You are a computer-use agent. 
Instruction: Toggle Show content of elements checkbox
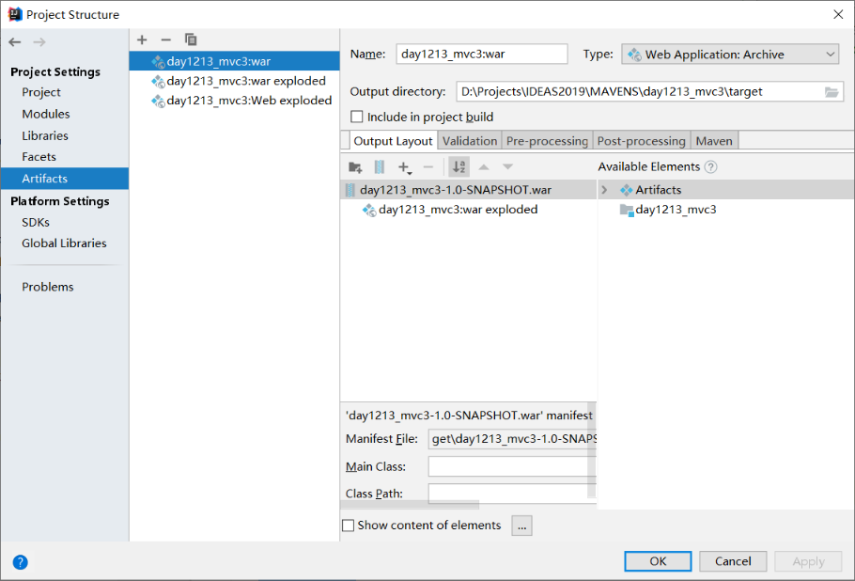[348, 526]
